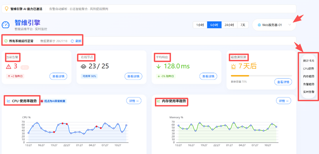
Task: Open 详情 for 内存使用率趋势 chart
Action: coord(283,101)
